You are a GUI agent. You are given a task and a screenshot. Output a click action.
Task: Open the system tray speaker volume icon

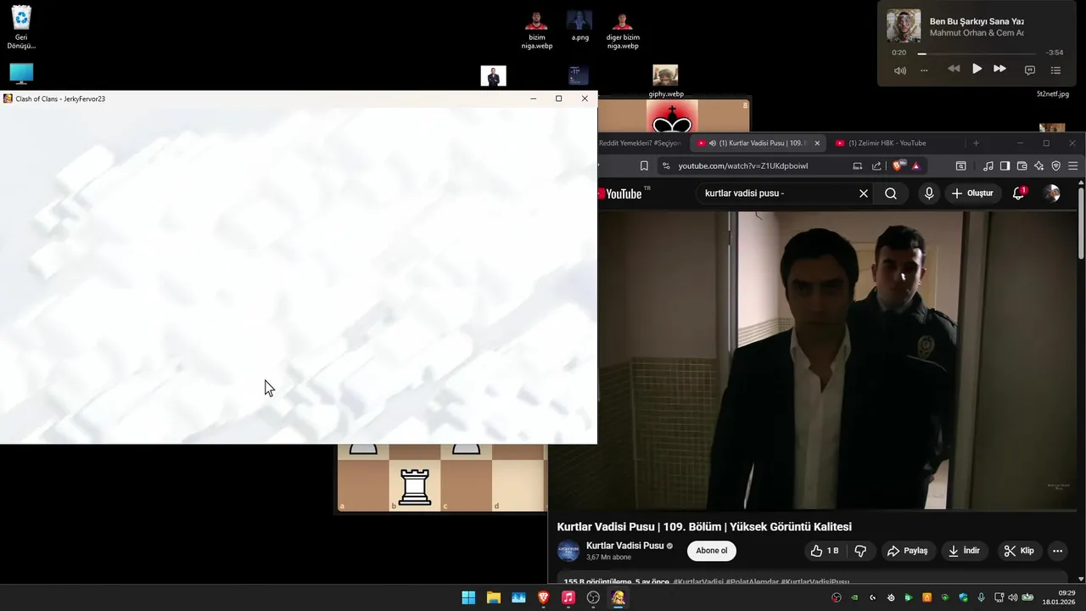pos(1012,597)
